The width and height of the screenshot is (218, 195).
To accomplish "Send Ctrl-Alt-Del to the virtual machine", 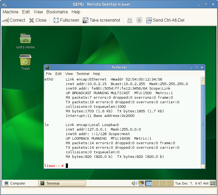I will tap(149, 20).
